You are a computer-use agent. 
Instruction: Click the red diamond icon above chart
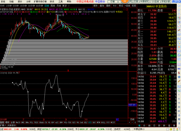point(124,9)
